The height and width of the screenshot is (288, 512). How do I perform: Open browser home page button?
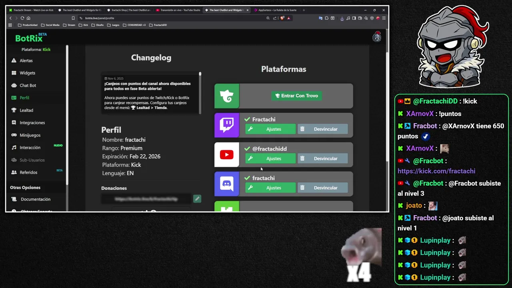(x=28, y=18)
